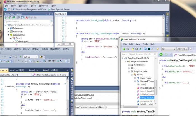Open Process Explorer side tab in dotPeek
196x116 pixels.
[x=167, y=22]
